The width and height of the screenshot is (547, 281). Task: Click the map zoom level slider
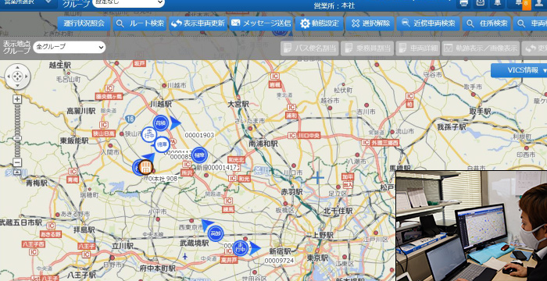pyautogui.click(x=17, y=130)
